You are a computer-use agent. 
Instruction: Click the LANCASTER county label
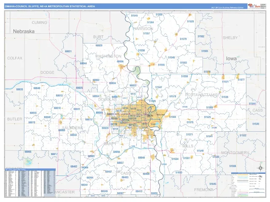65,192
